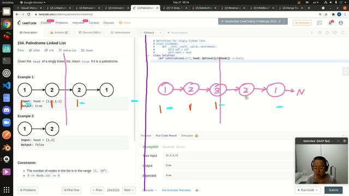Open the playground icon next to Premium

(320, 23)
